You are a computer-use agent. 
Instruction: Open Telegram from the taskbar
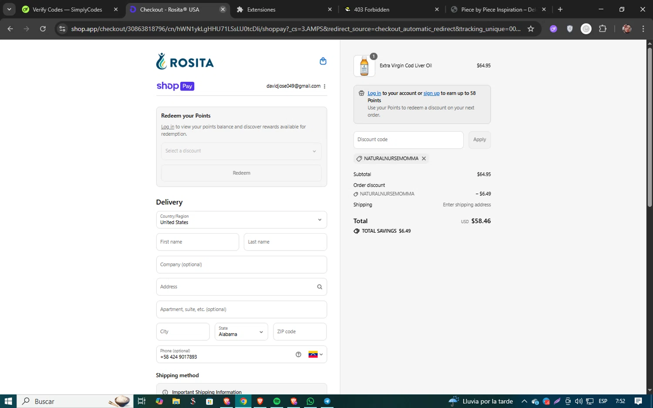[327, 401]
